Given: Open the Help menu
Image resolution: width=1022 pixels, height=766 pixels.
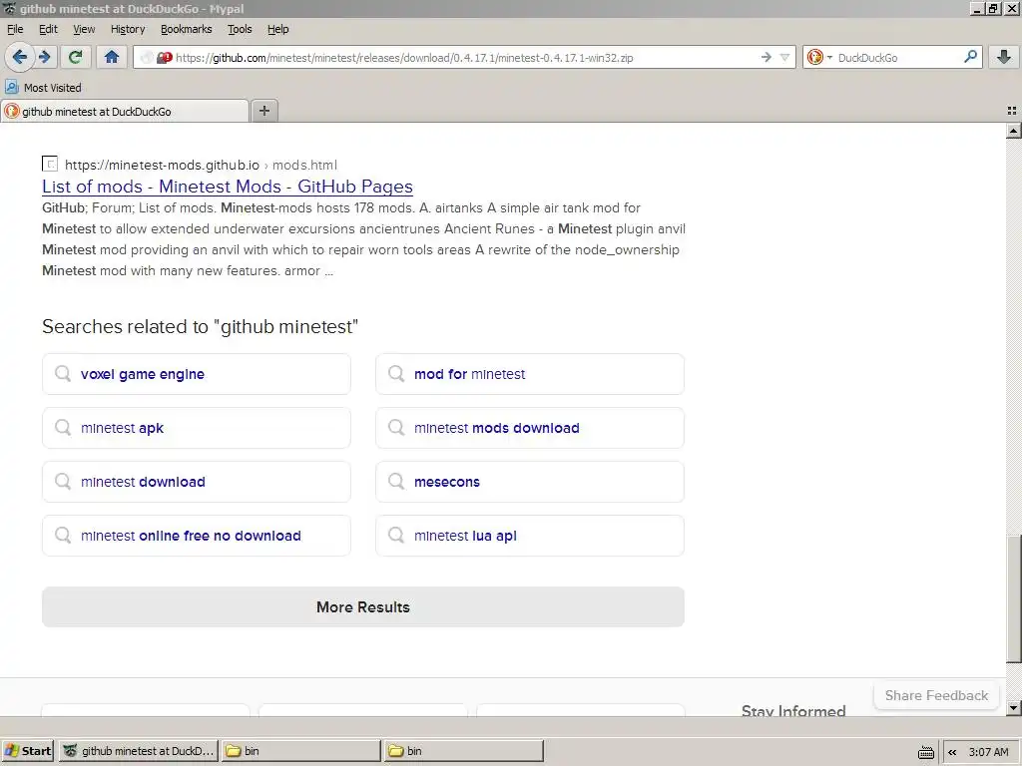Looking at the screenshot, I should 277,29.
